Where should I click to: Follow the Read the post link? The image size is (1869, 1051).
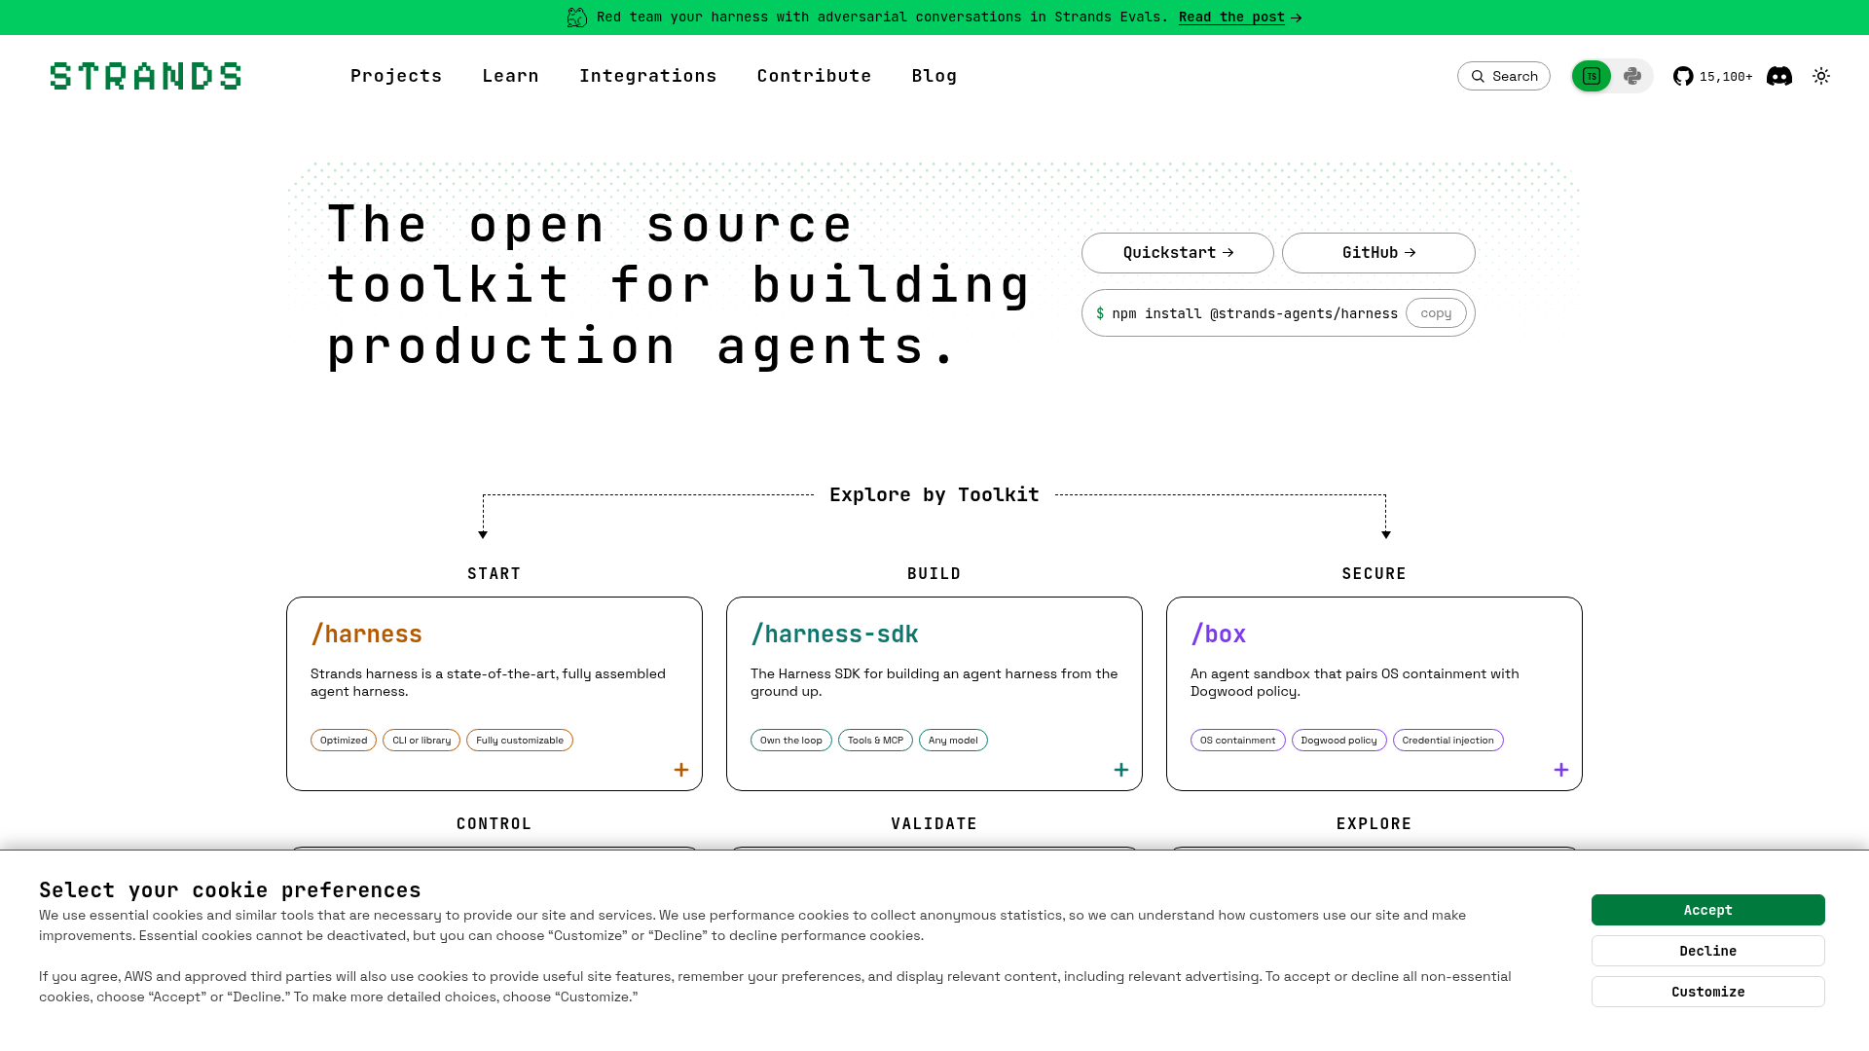click(x=1240, y=18)
